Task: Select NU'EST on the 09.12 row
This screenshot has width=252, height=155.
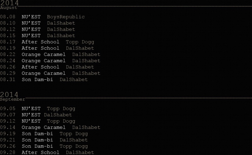Action: coord(31,121)
